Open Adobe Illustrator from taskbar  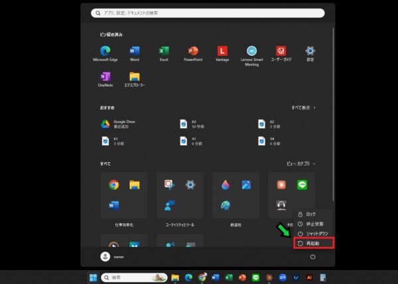tap(309, 277)
